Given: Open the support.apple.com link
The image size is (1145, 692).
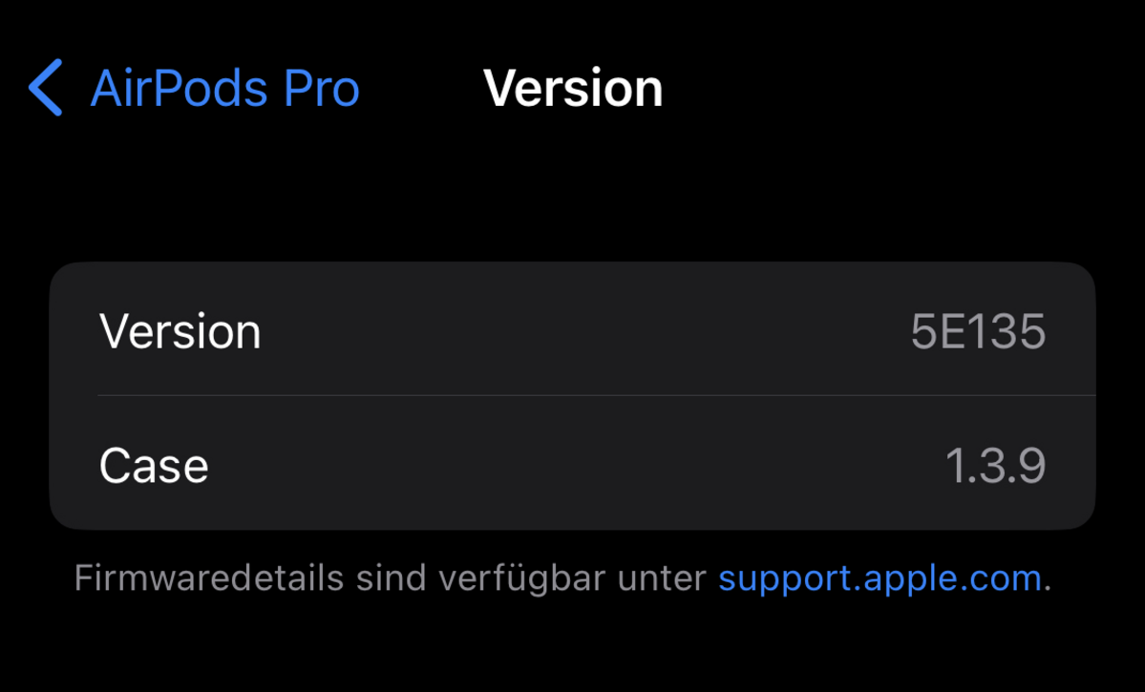Looking at the screenshot, I should tap(880, 579).
